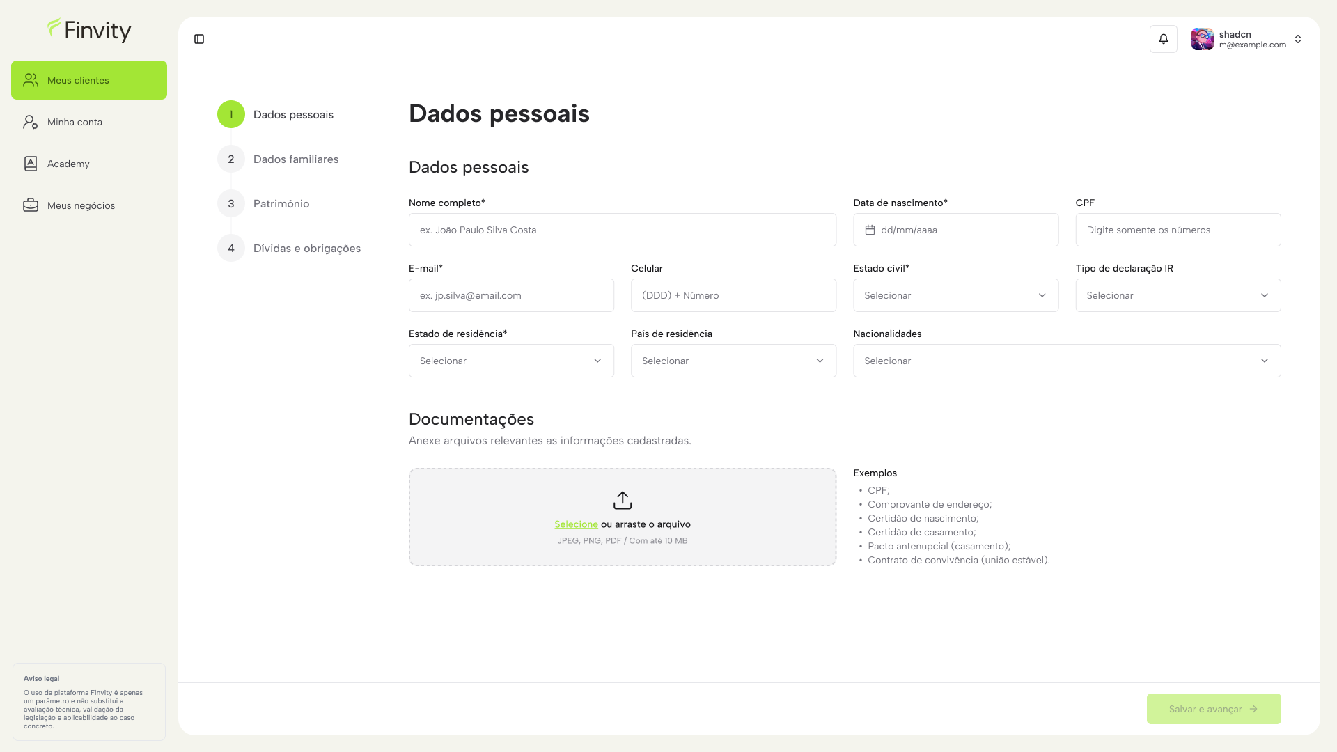Open notifications bell icon
The width and height of the screenshot is (1337, 752).
tap(1163, 39)
